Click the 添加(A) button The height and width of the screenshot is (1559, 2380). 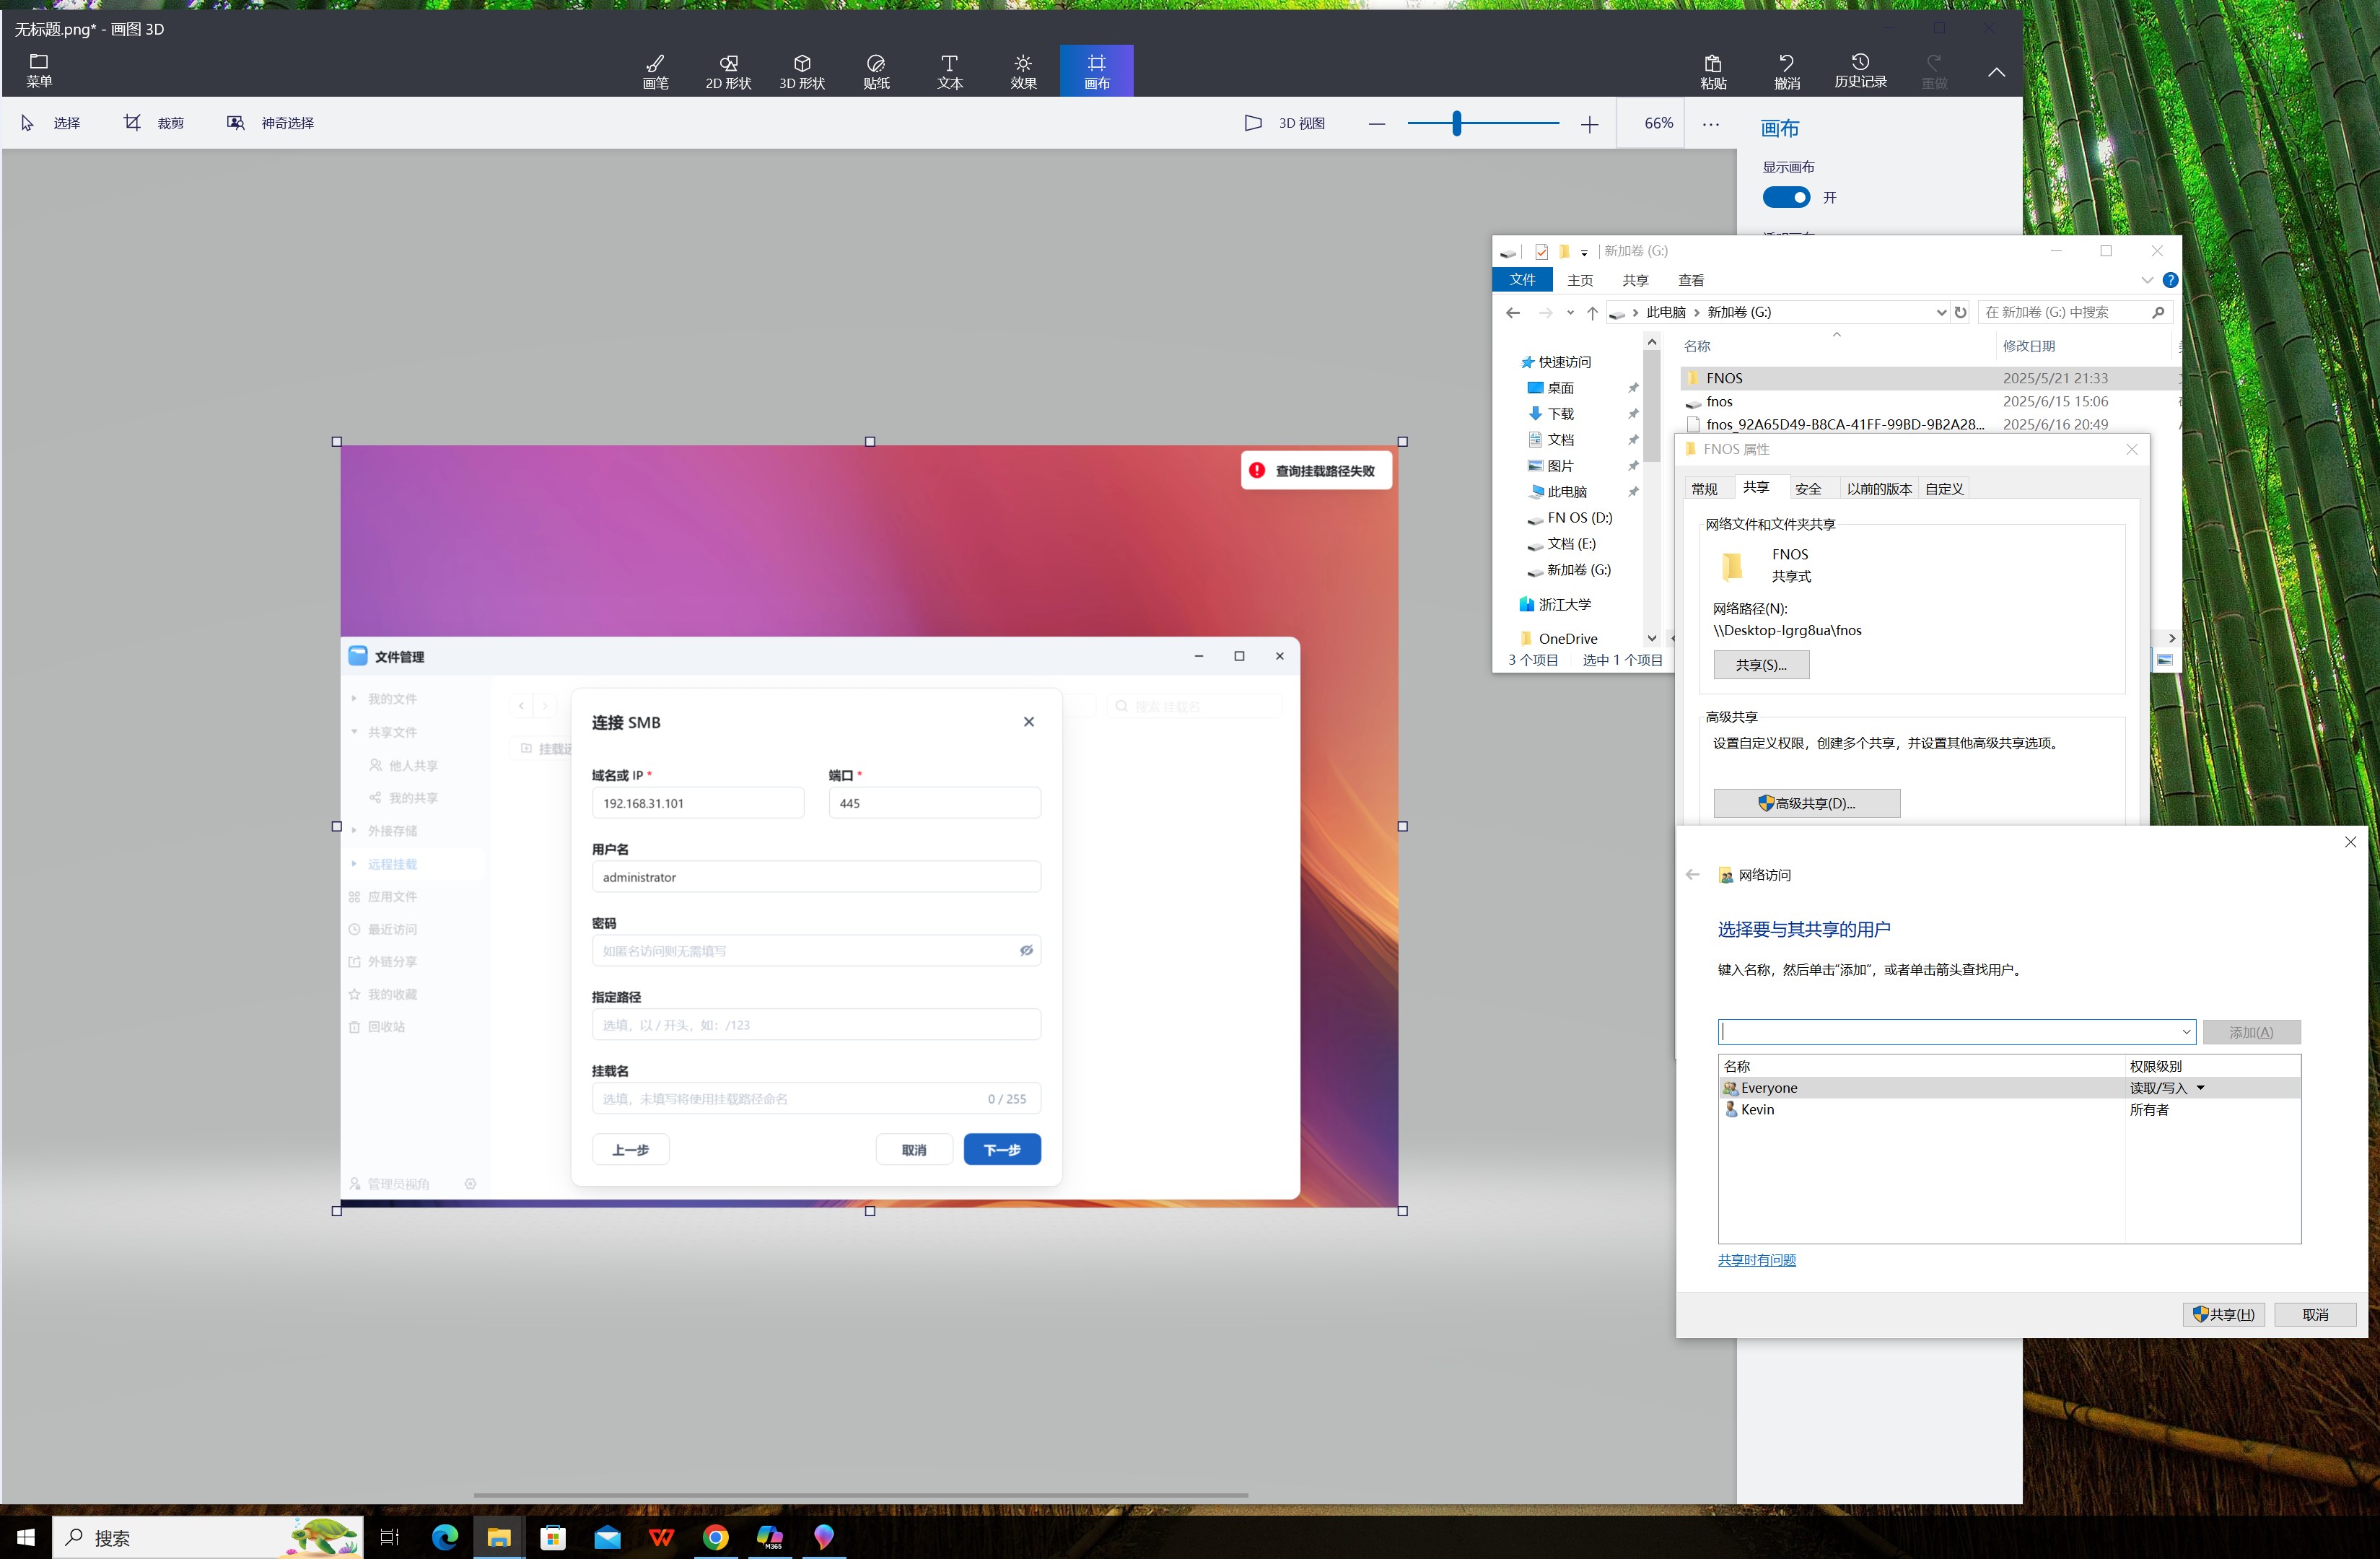pos(2251,1032)
